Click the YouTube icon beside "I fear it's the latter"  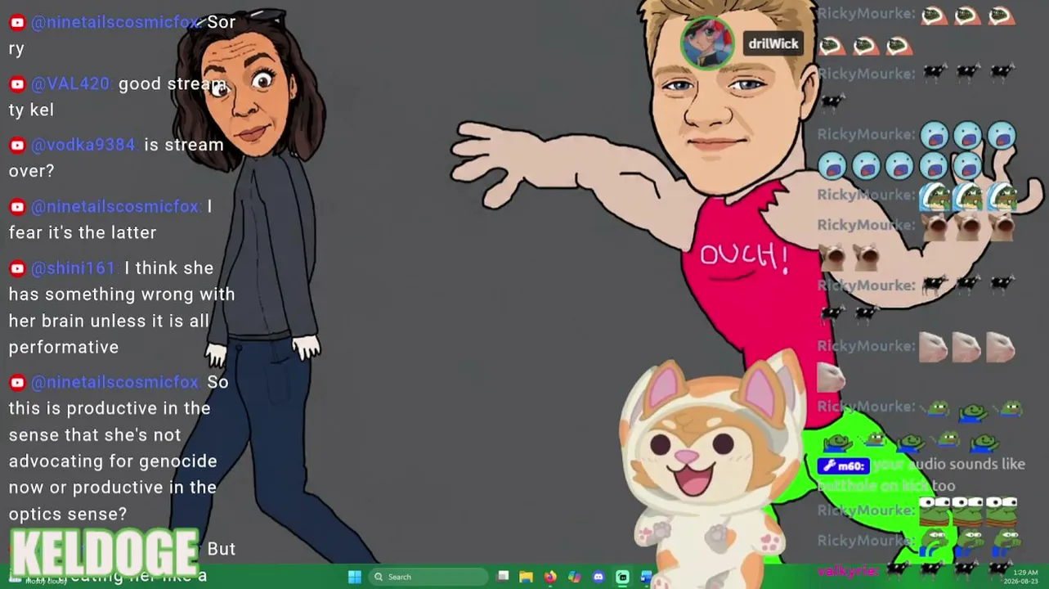(x=17, y=207)
